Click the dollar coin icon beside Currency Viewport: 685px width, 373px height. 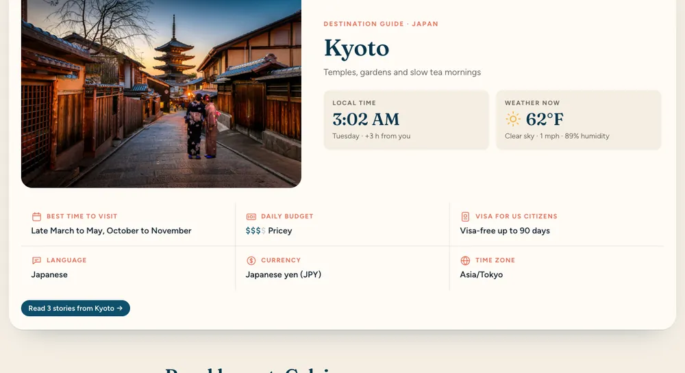coord(251,261)
